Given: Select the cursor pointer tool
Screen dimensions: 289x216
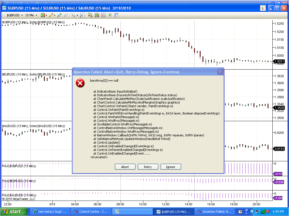Looking at the screenshot, I should pos(74,15).
